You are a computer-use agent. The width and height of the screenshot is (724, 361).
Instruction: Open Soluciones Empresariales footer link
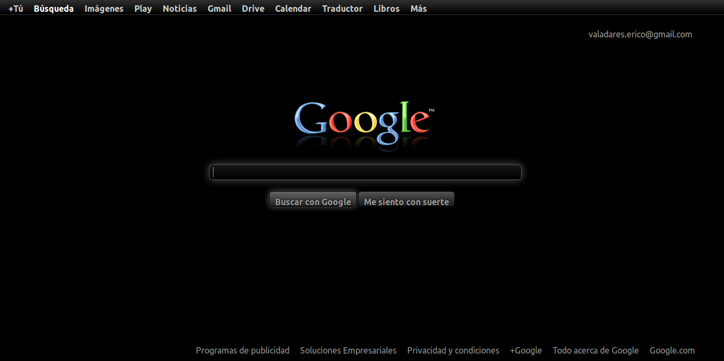pyautogui.click(x=348, y=350)
